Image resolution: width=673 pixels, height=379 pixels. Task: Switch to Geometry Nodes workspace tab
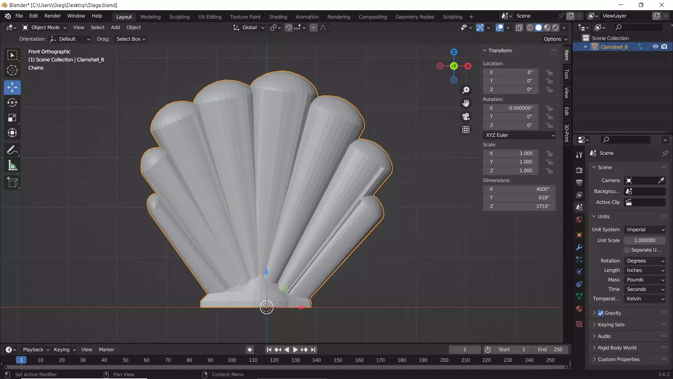415,17
